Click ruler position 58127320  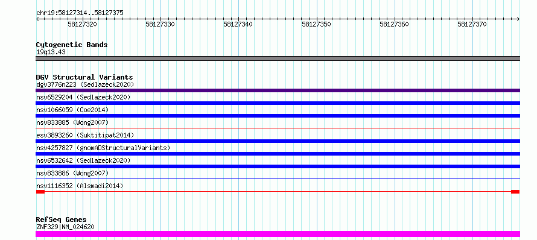(82, 24)
